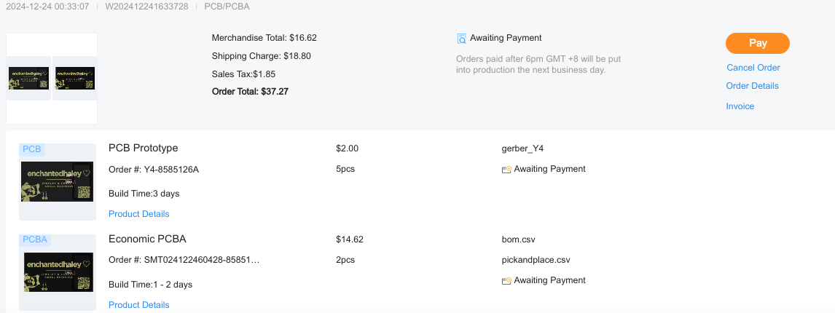Click the blue PCB tag label
Image resolution: width=835 pixels, height=313 pixels.
click(x=32, y=149)
